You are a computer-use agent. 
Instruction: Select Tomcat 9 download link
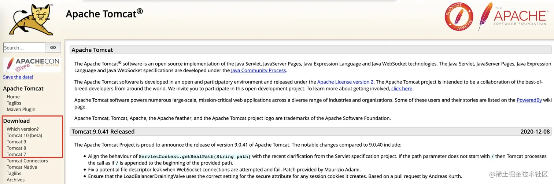tap(16, 142)
